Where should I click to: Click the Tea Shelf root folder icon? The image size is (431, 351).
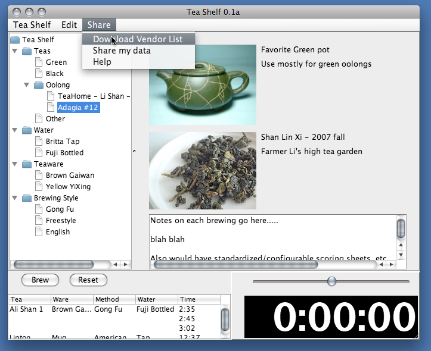pyautogui.click(x=15, y=40)
